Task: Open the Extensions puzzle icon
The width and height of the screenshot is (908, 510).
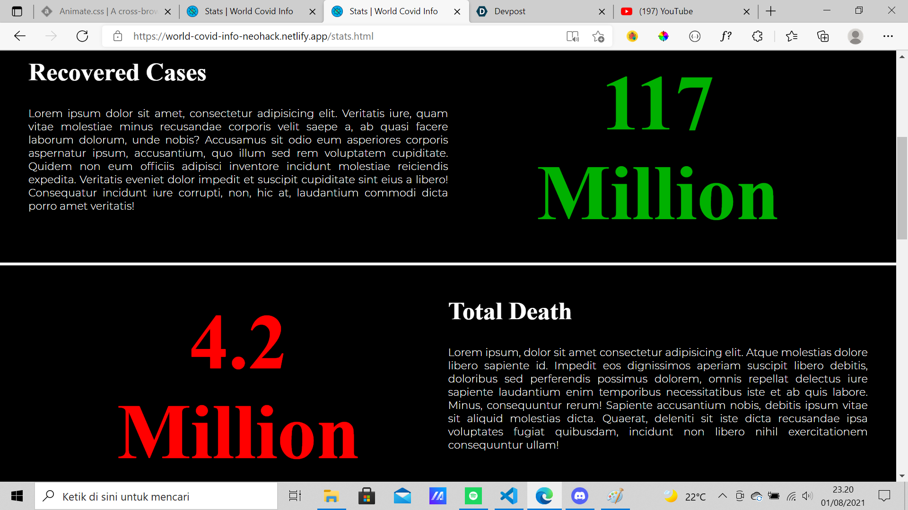Action: coord(757,36)
